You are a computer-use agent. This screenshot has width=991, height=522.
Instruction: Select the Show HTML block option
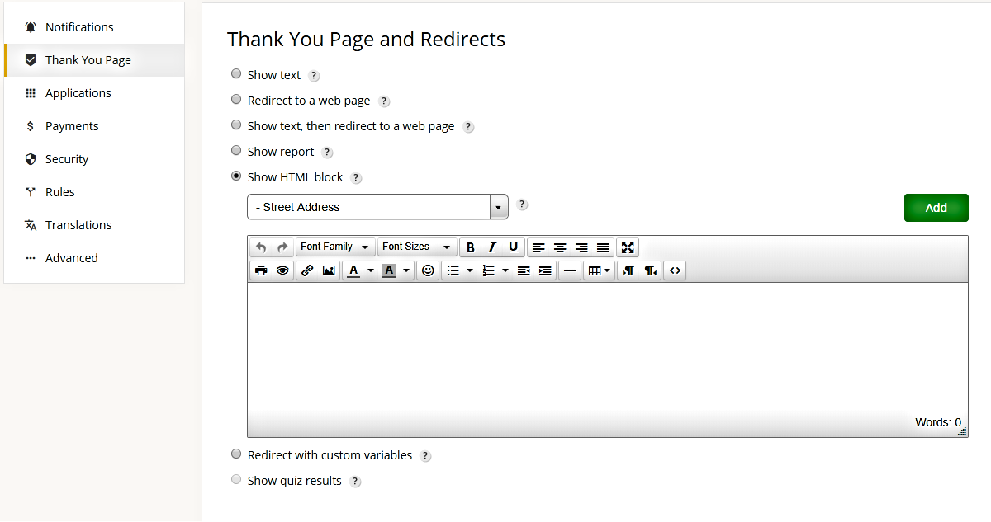click(x=236, y=176)
